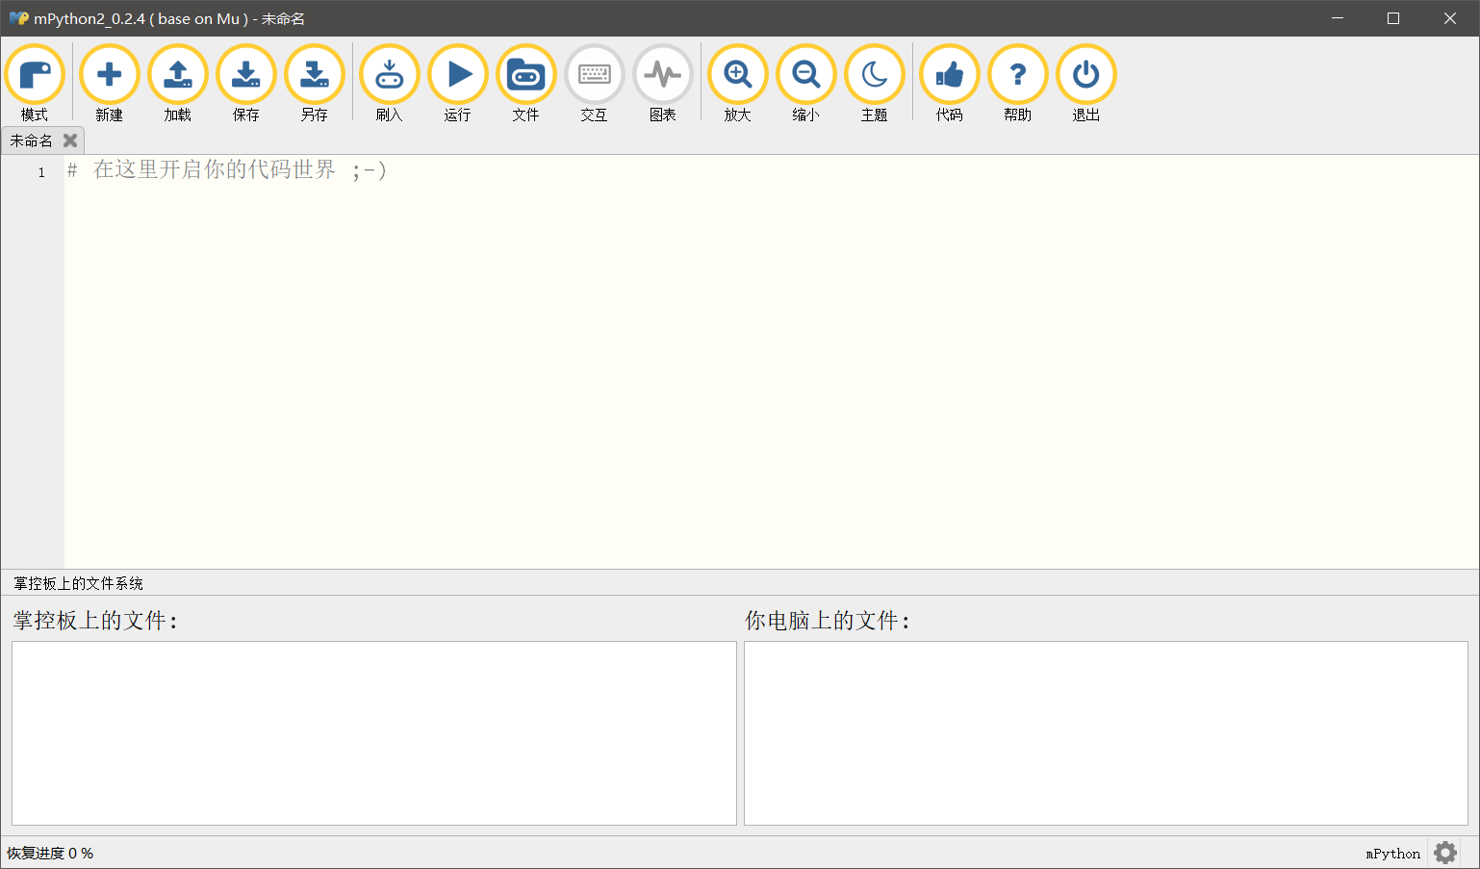Click the mPython mode label in status bar
This screenshot has width=1480, height=869.
click(x=1392, y=854)
